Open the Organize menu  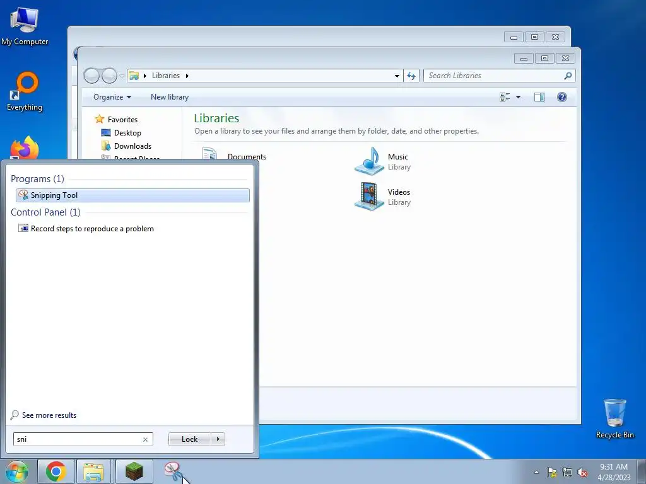pyautogui.click(x=112, y=97)
